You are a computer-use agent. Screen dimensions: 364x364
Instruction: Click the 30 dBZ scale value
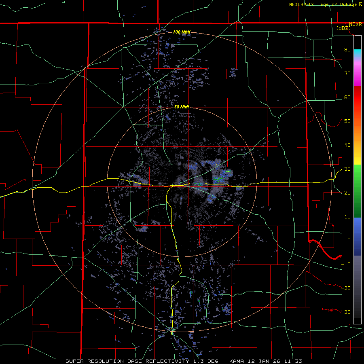point(347,169)
